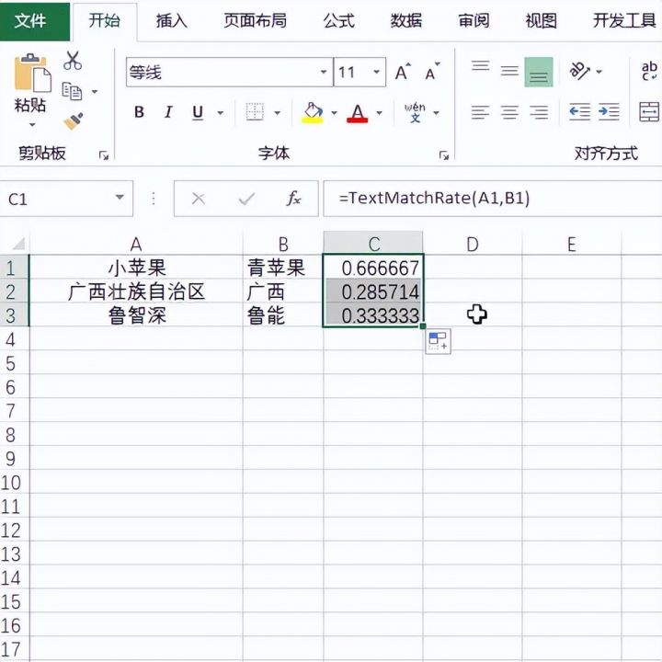Screen dimensions: 662x662
Task: Apply yellow fill color bucket
Action: 313,112
